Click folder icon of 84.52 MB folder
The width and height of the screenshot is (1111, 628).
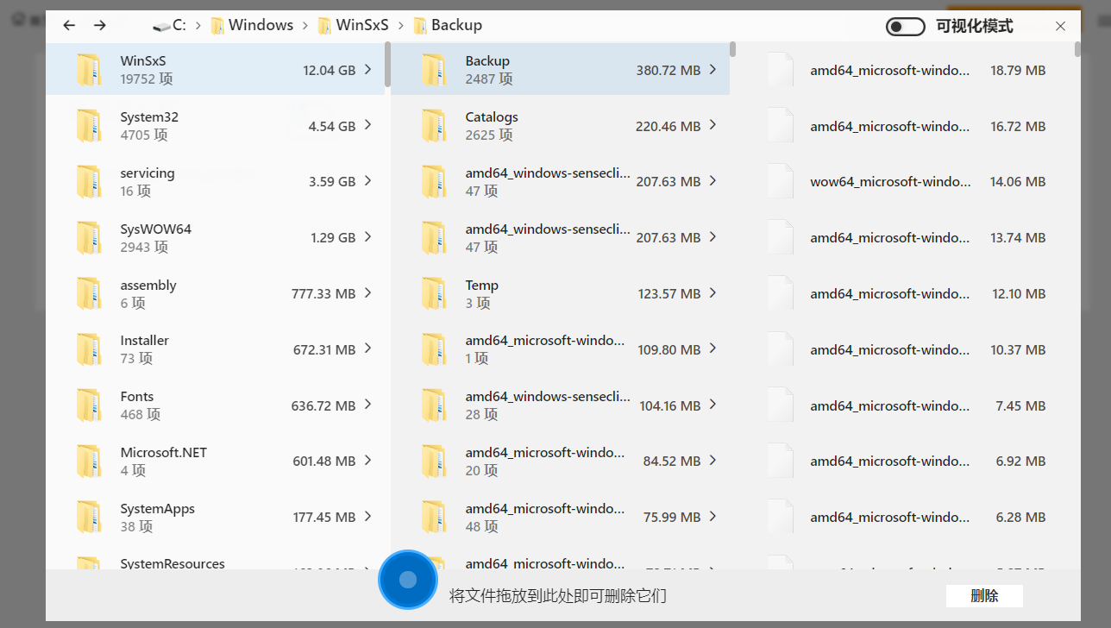point(434,462)
